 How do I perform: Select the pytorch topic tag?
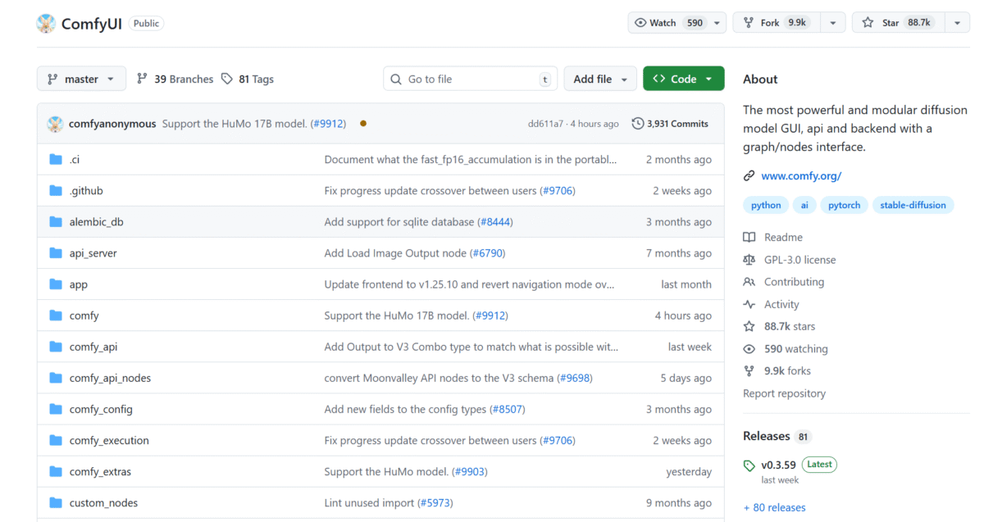[844, 205]
